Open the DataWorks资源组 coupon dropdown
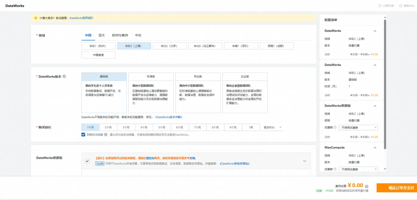Image resolution: width=417 pixels, height=200 pixels. (x=359, y=127)
